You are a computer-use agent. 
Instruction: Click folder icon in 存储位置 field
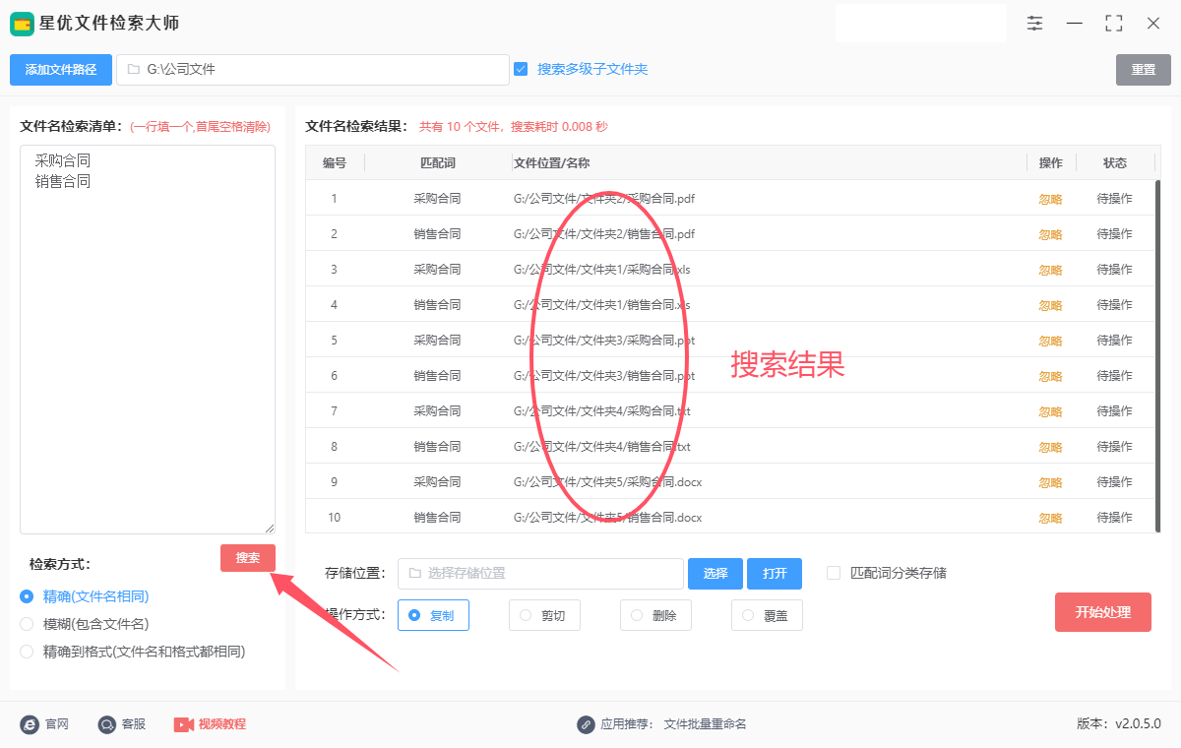pyautogui.click(x=414, y=573)
